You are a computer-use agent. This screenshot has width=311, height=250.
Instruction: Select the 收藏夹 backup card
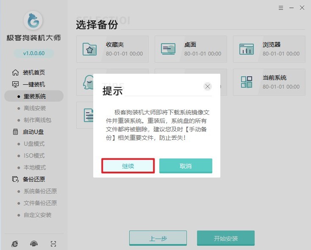(x=112, y=49)
